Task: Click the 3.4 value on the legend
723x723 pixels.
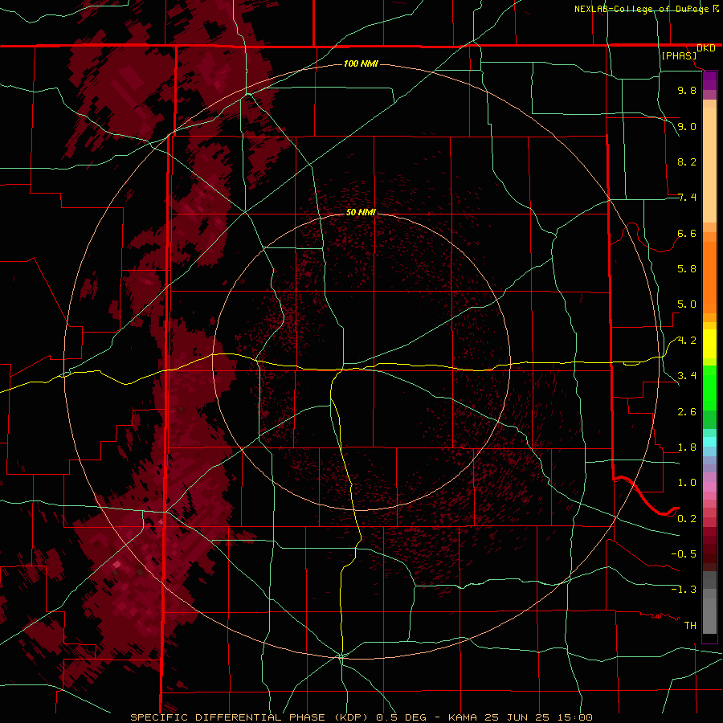Action: (687, 376)
